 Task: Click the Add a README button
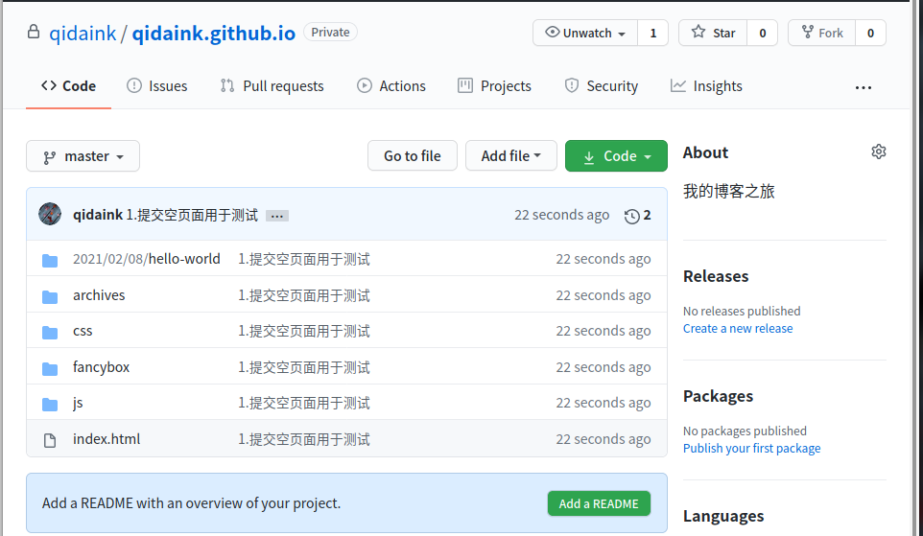point(599,503)
